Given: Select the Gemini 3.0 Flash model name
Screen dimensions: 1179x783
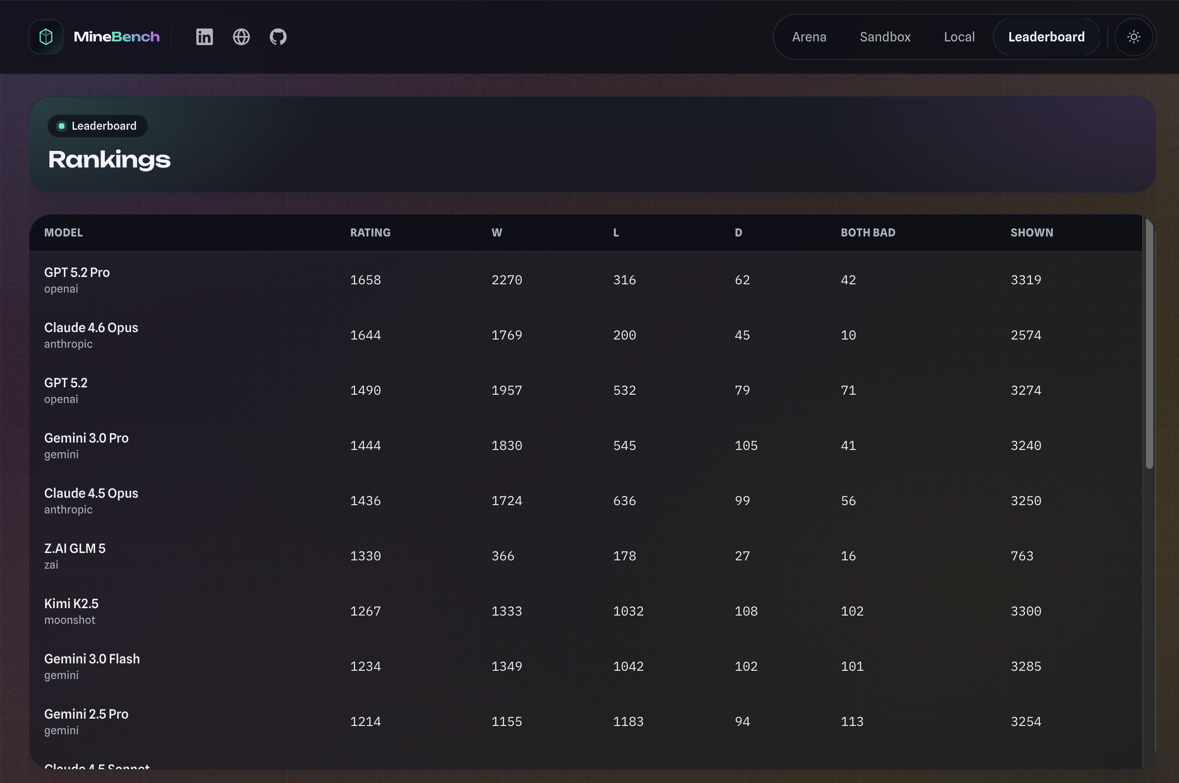Looking at the screenshot, I should pos(92,659).
